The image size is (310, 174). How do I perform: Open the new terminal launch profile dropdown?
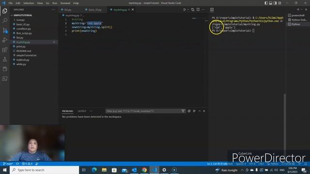(x=301, y=10)
